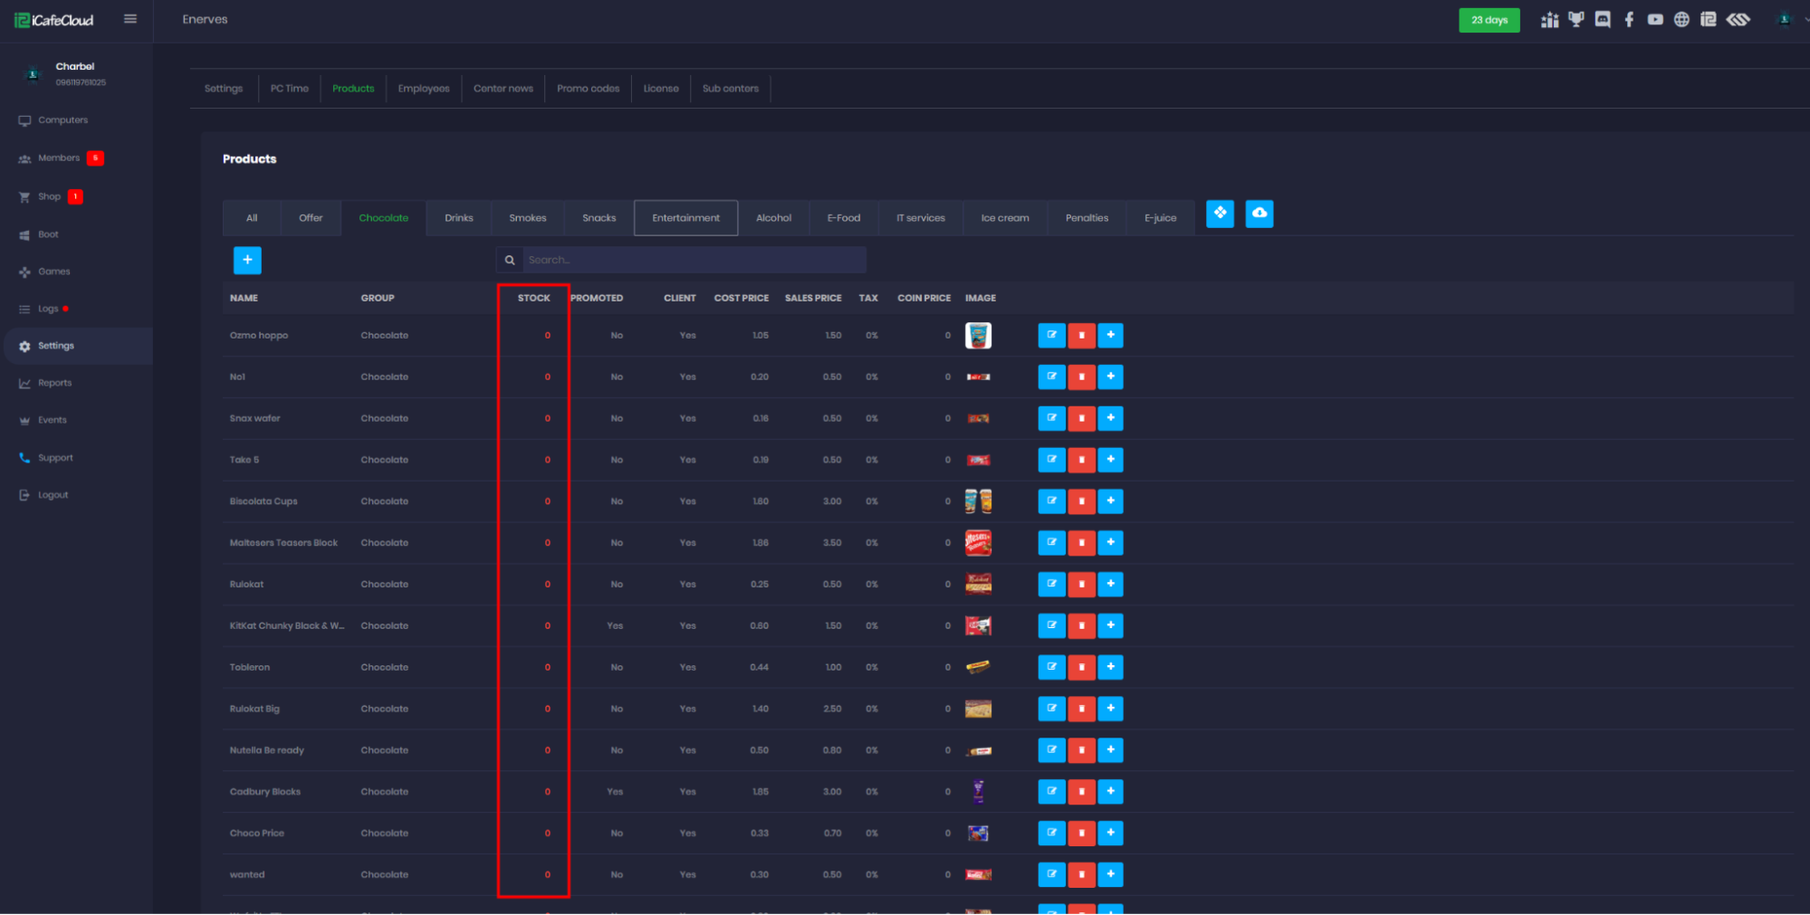Toggle the hamburger sidebar menu
The width and height of the screenshot is (1810, 915).
pyautogui.click(x=130, y=19)
